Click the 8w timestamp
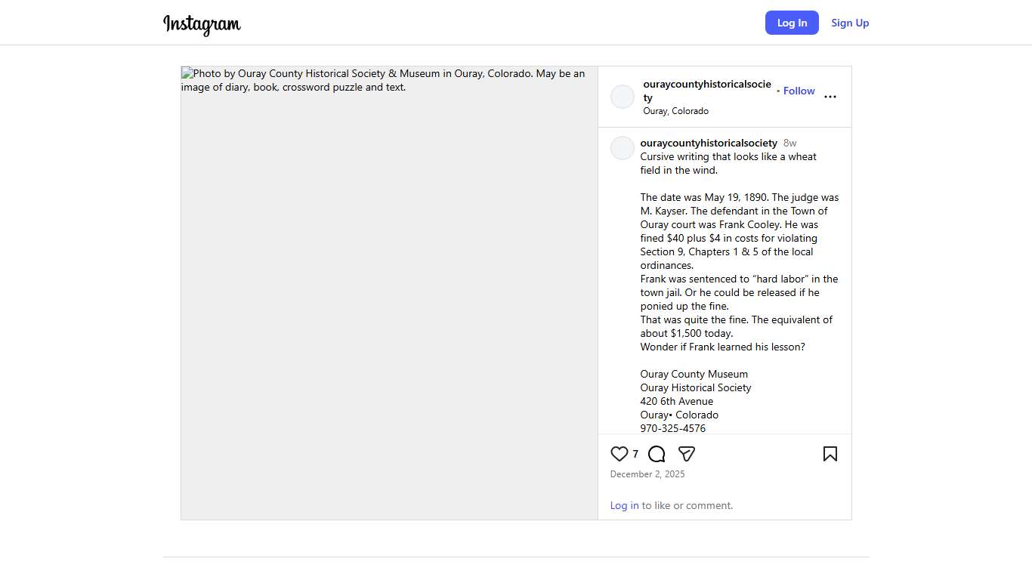The height and width of the screenshot is (580, 1032). [x=789, y=143]
